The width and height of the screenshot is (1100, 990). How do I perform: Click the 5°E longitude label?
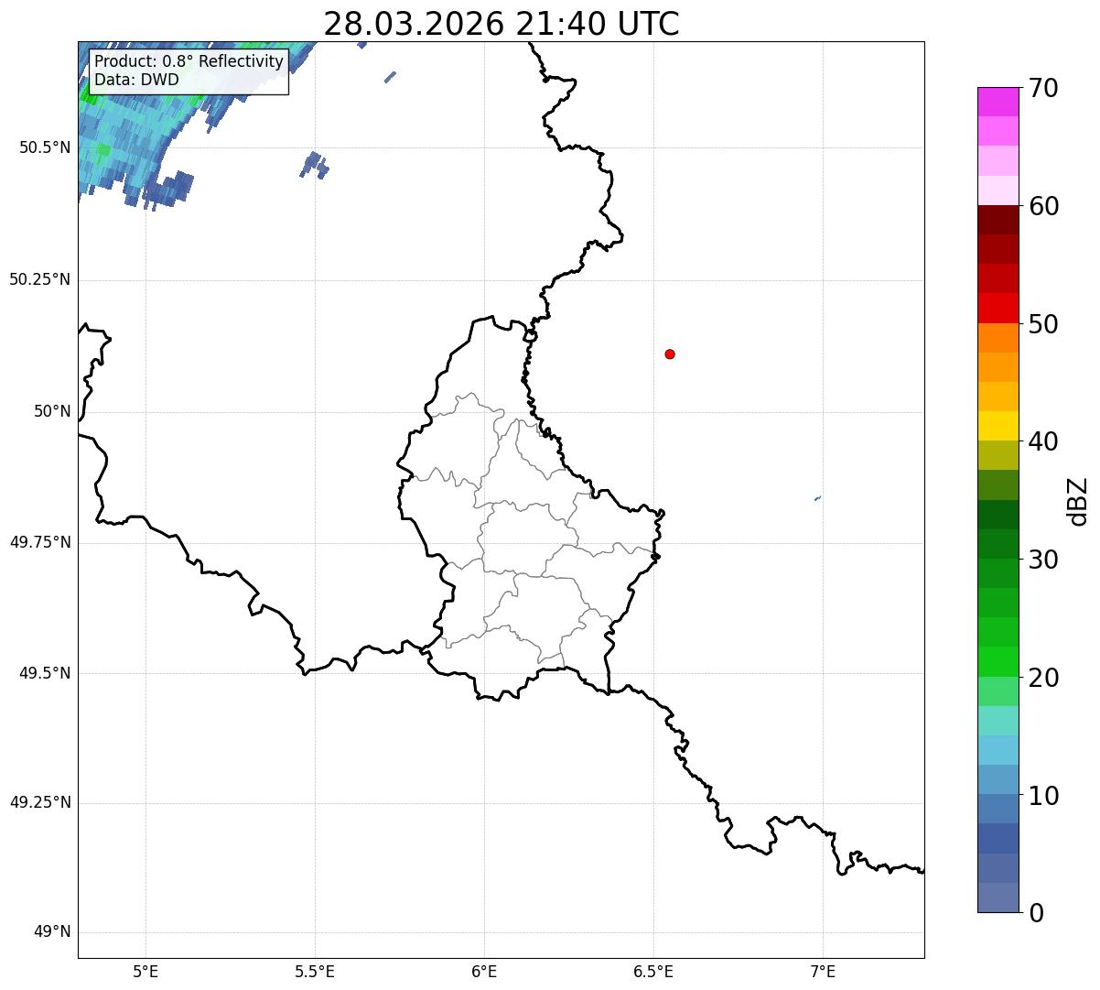point(146,971)
